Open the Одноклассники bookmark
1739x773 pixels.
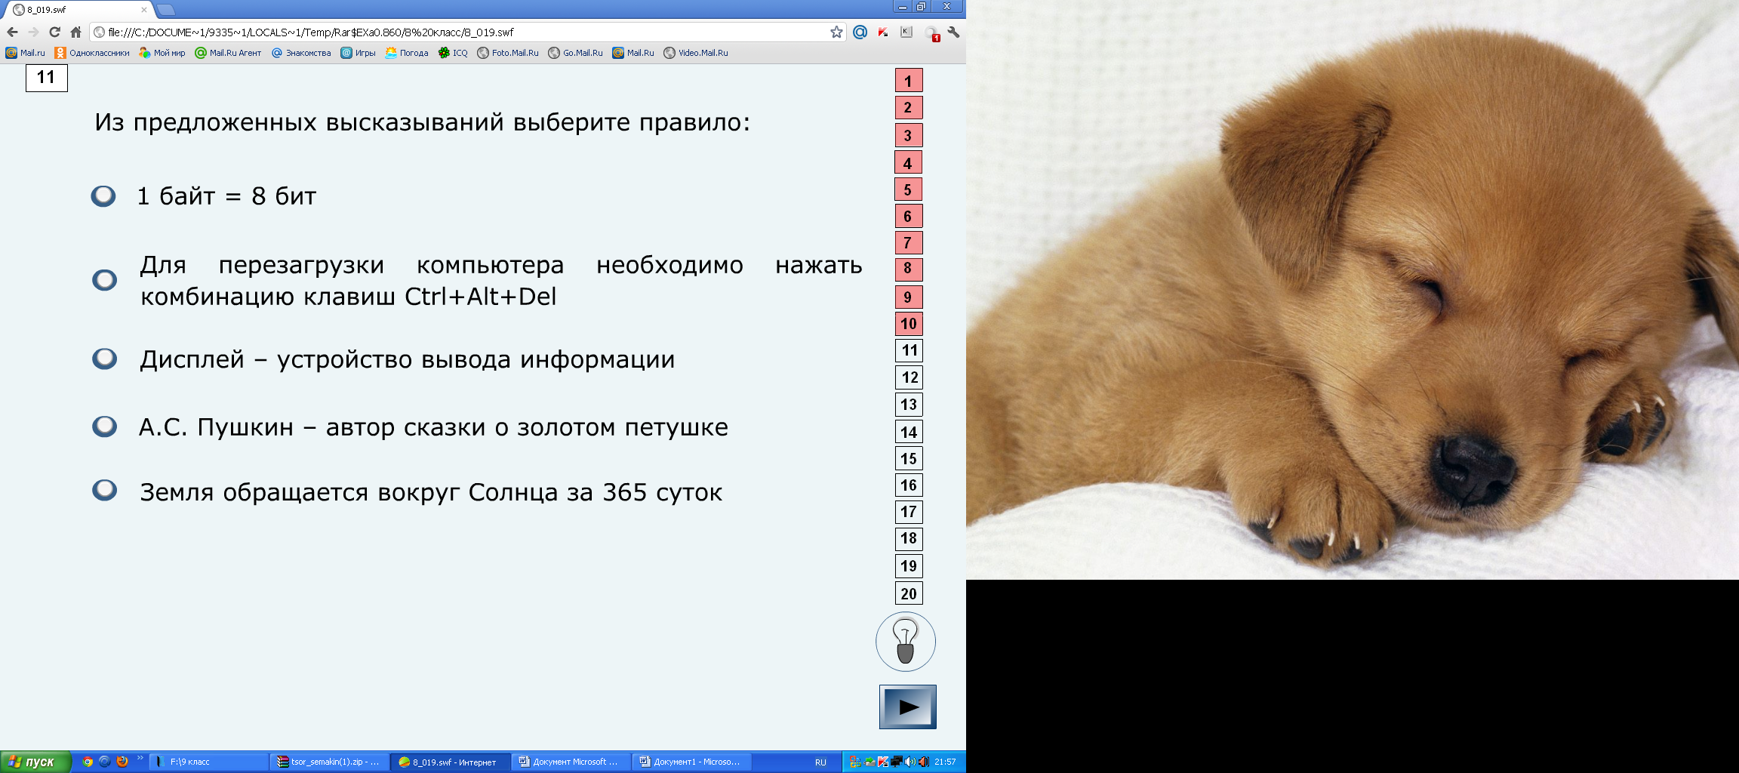click(92, 53)
